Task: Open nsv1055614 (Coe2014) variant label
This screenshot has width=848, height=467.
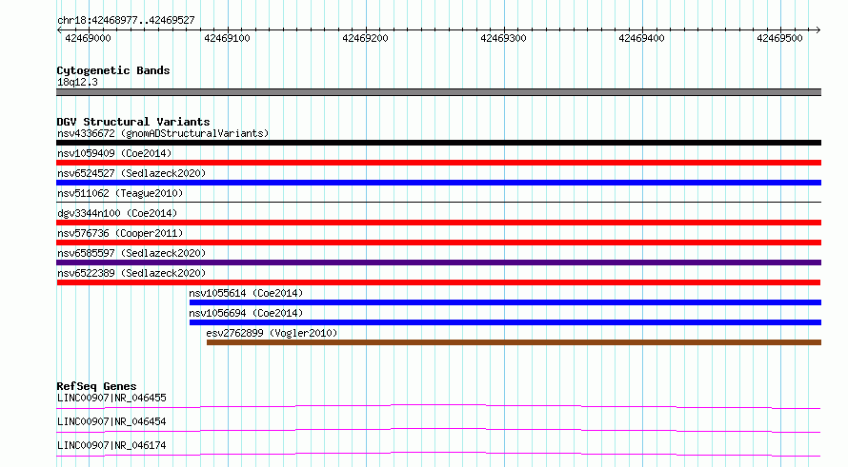Action: [x=246, y=293]
